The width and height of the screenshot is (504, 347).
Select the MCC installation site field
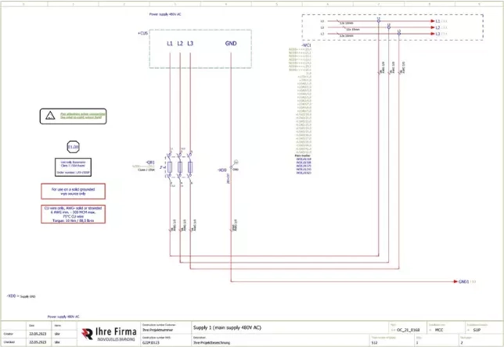(x=439, y=330)
